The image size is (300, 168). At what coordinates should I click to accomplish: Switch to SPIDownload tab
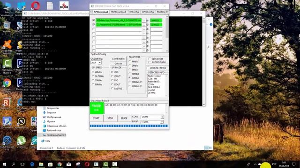(x=101, y=12)
